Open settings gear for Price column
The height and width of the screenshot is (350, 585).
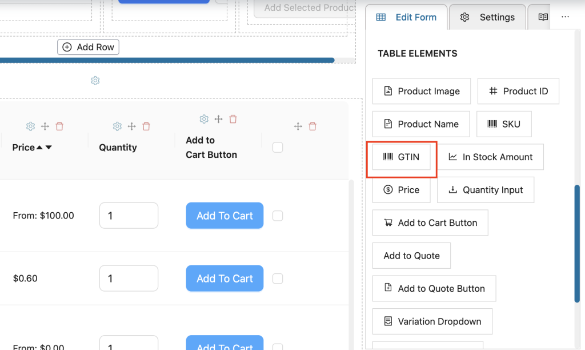pyautogui.click(x=31, y=126)
